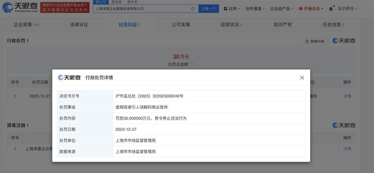Image resolution: width=374 pixels, height=173 pixels.
Task: Open the notification bell icon
Action: [331, 9]
